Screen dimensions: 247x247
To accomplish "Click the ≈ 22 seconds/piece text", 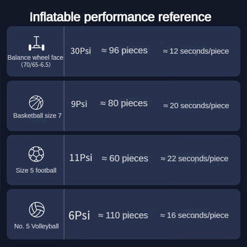I will coord(194,159).
